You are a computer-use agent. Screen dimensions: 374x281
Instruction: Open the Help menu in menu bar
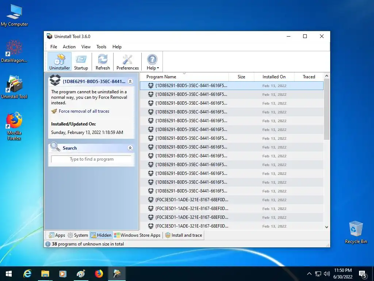(x=117, y=47)
